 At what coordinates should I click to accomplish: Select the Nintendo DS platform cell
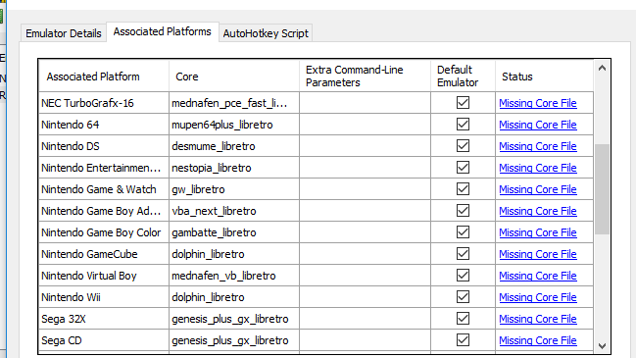point(104,146)
